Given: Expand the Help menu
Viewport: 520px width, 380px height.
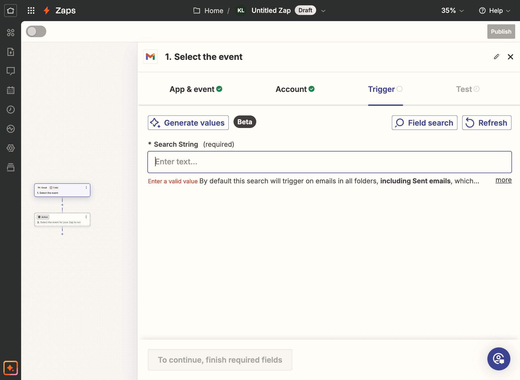Looking at the screenshot, I should (x=495, y=11).
